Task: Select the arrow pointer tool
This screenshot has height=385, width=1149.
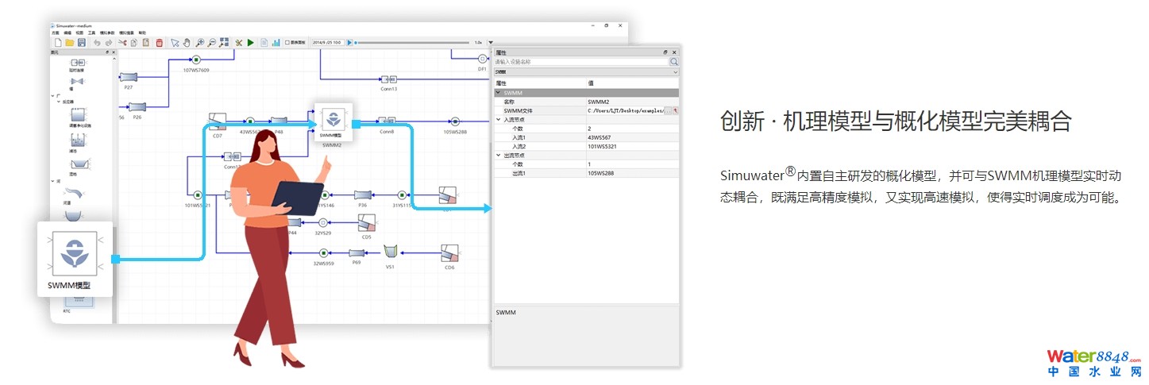Action: (x=175, y=42)
